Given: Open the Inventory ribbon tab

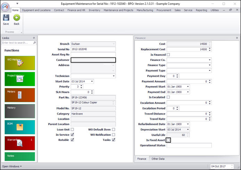Looking at the screenshot, I should pyautogui.click(x=94, y=10).
